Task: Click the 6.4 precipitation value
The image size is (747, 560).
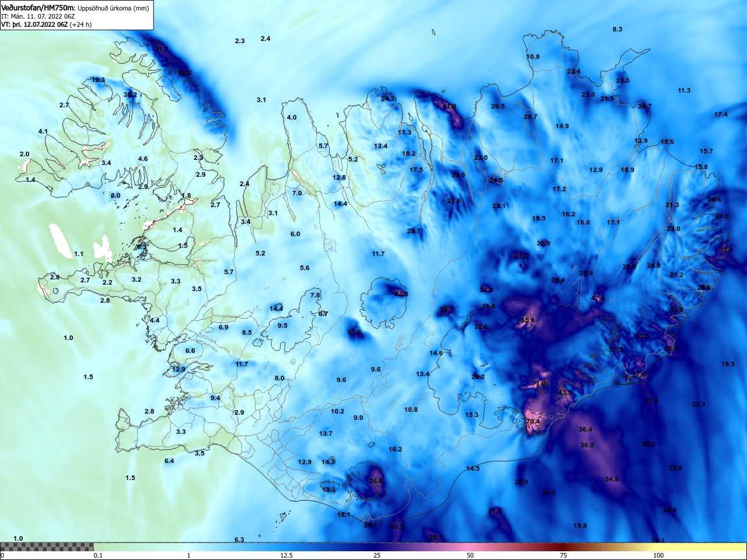Action: 169,461
